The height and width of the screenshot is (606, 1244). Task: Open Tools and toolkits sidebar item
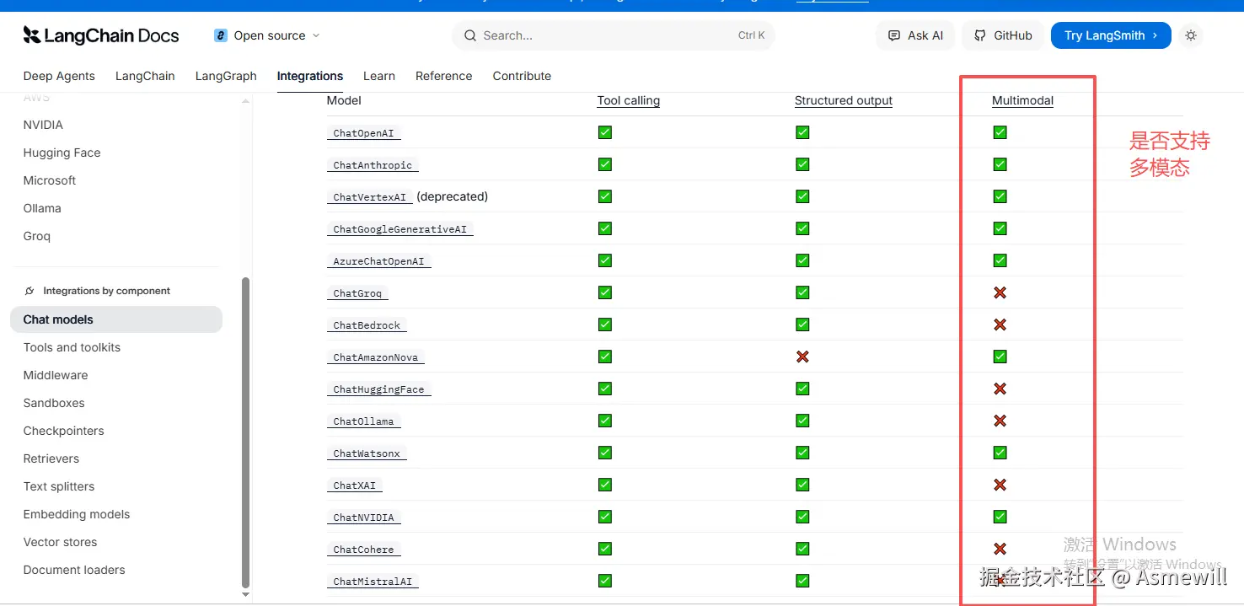[x=72, y=347]
